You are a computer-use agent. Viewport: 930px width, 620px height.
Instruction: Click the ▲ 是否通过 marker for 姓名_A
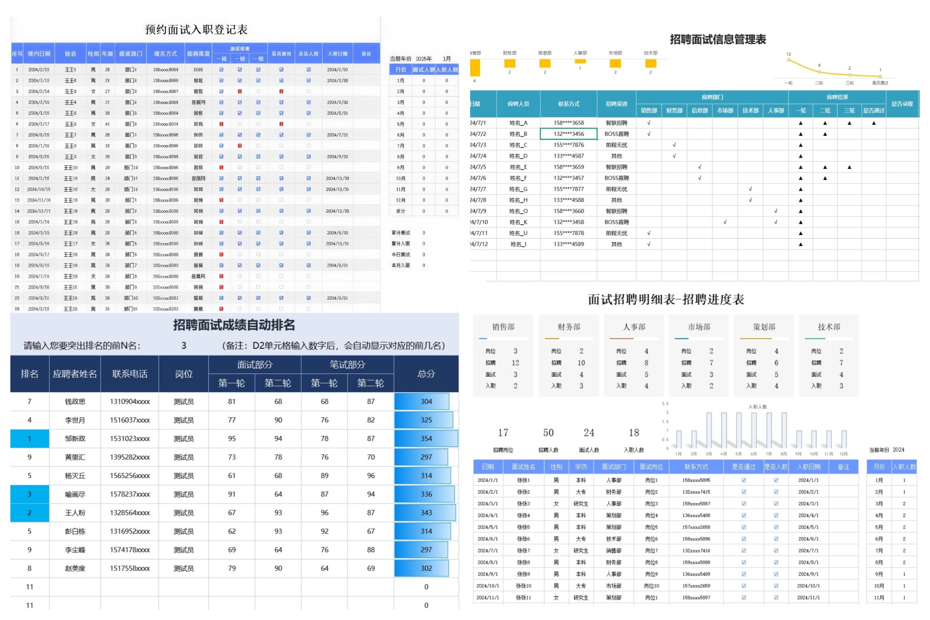[x=874, y=123]
